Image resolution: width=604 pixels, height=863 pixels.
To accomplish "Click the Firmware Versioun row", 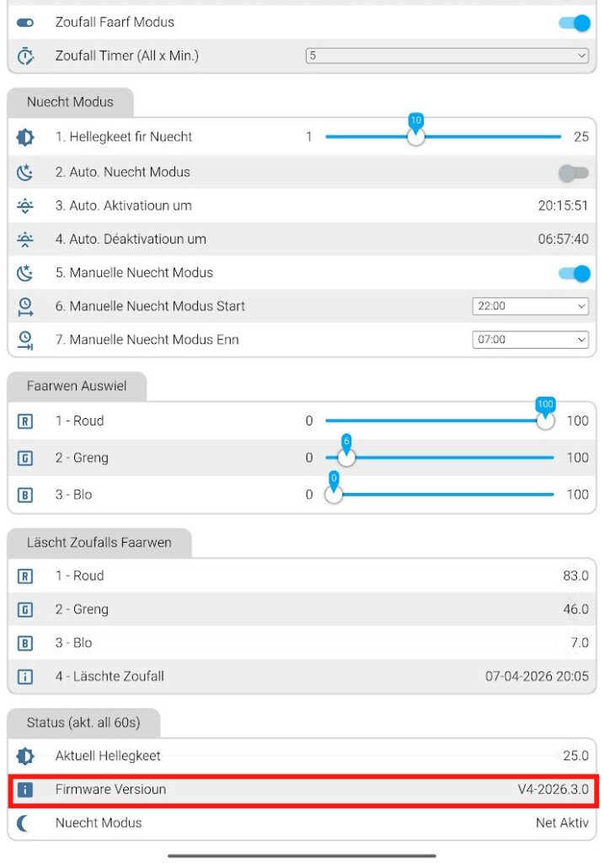I will pos(302,791).
